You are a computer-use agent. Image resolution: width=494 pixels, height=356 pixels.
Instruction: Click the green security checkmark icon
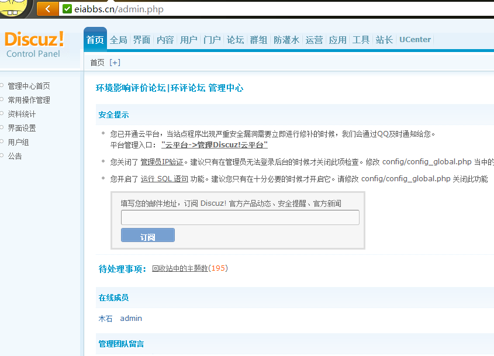click(67, 9)
